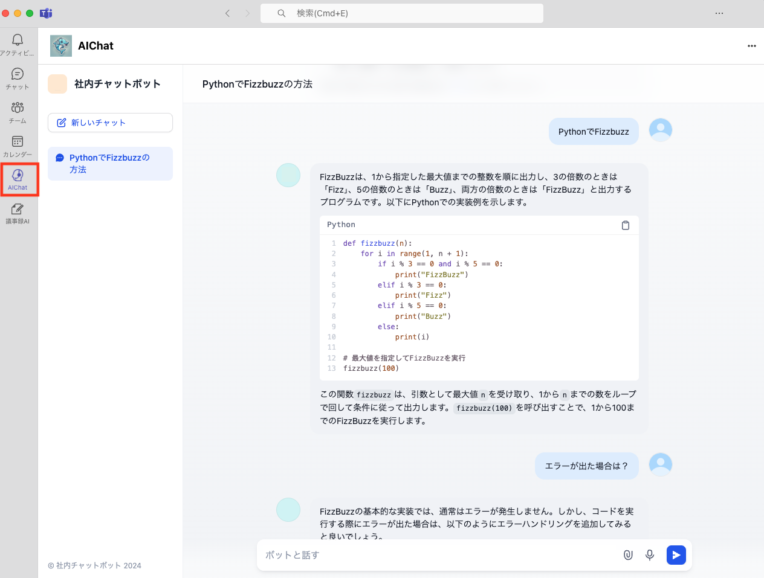Click the bot avatar beside the error handling reply
The width and height of the screenshot is (764, 578).
pyautogui.click(x=288, y=510)
